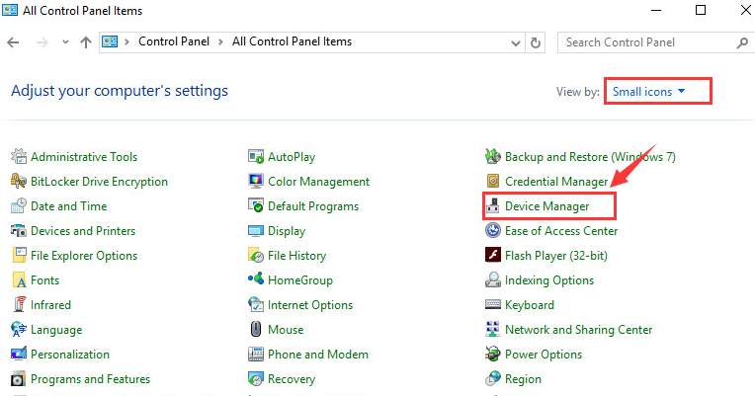Open the Power Options icon

click(x=492, y=355)
